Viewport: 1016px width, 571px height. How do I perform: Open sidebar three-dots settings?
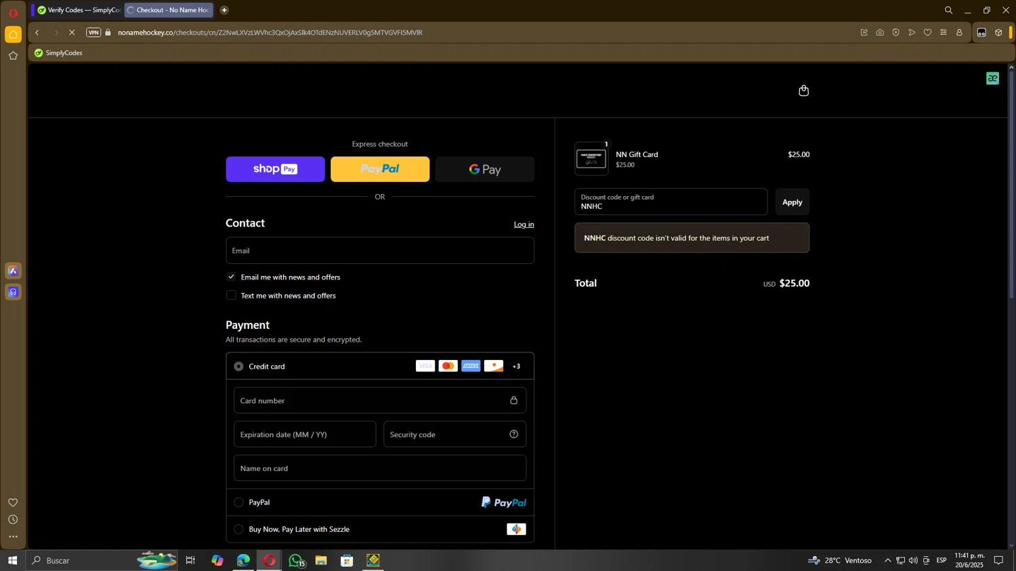click(13, 537)
